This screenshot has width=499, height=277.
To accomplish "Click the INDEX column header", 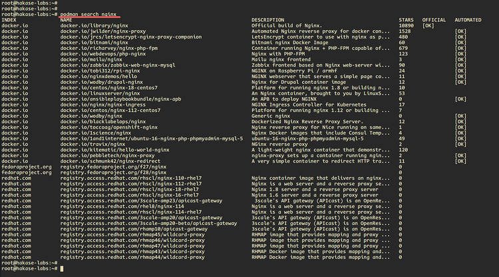I will click(x=9, y=20).
